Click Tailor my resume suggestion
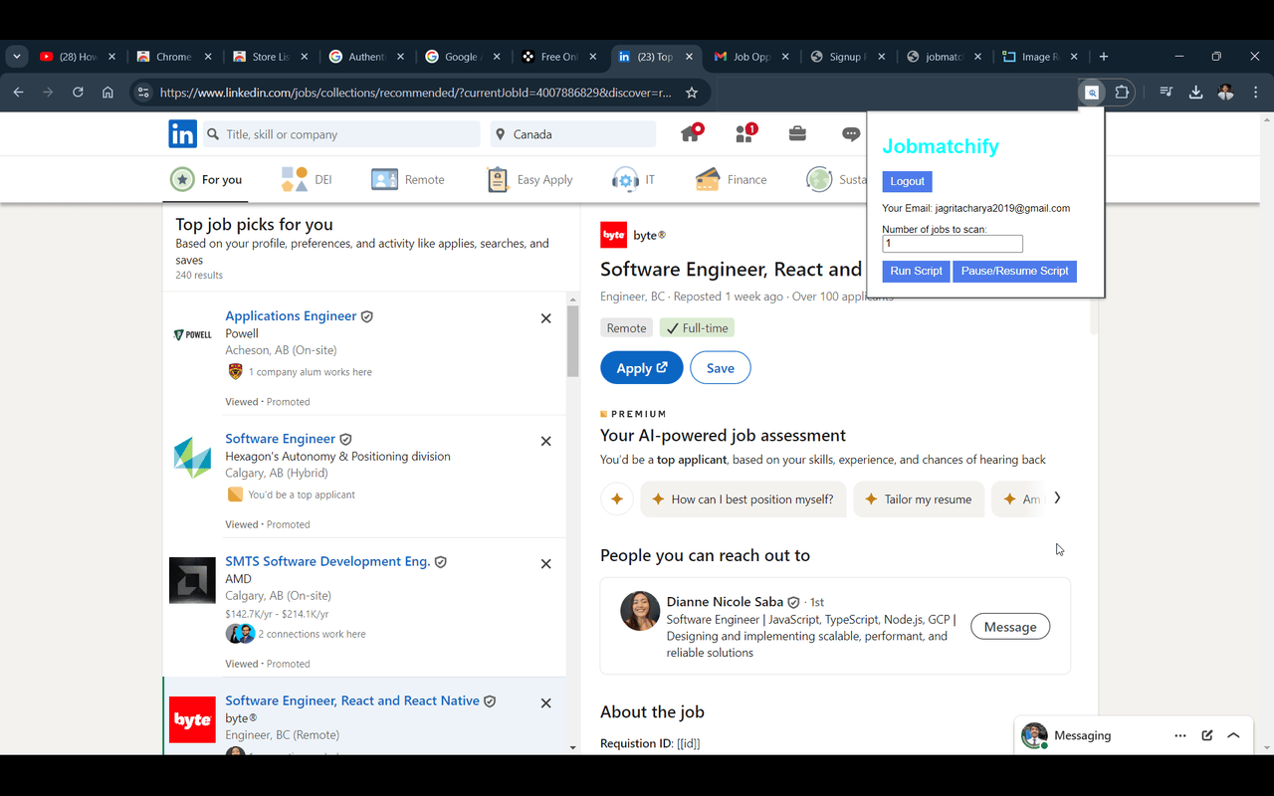 (x=919, y=499)
